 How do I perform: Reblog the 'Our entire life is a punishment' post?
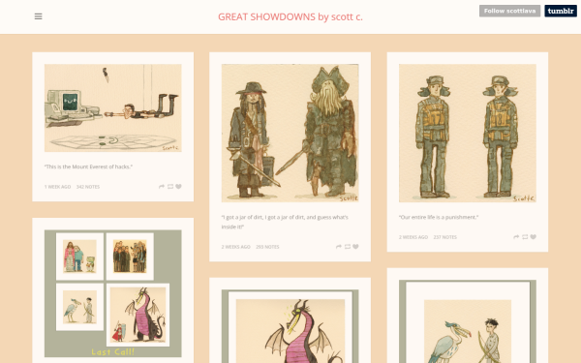pyautogui.click(x=525, y=237)
